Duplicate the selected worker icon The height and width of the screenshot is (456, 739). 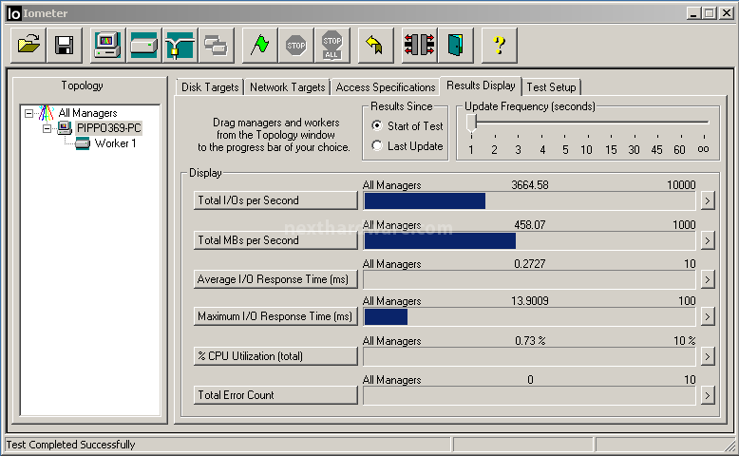[217, 46]
